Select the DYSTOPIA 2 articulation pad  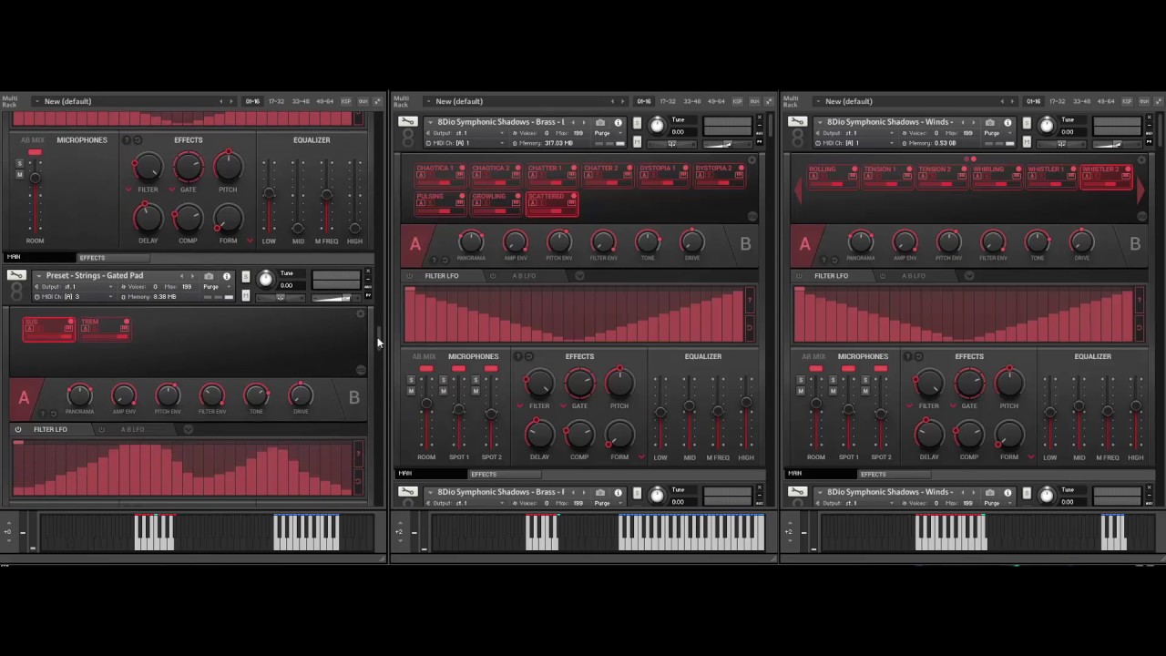coord(719,176)
